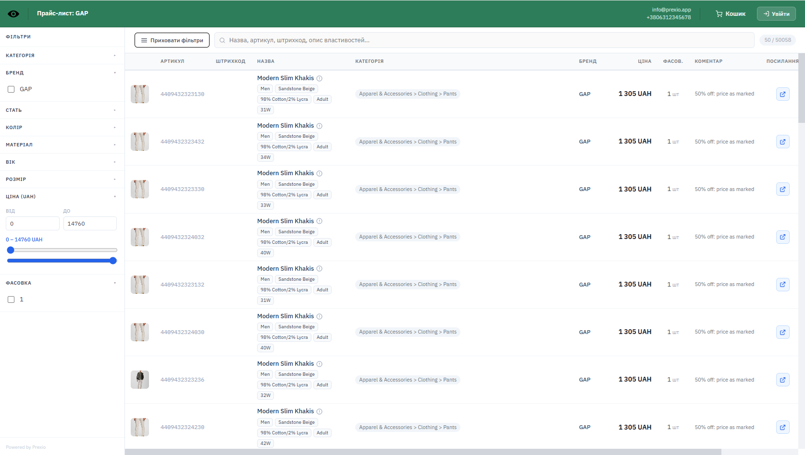Expand the Розмір filter section
The height and width of the screenshot is (455, 805).
pos(62,180)
